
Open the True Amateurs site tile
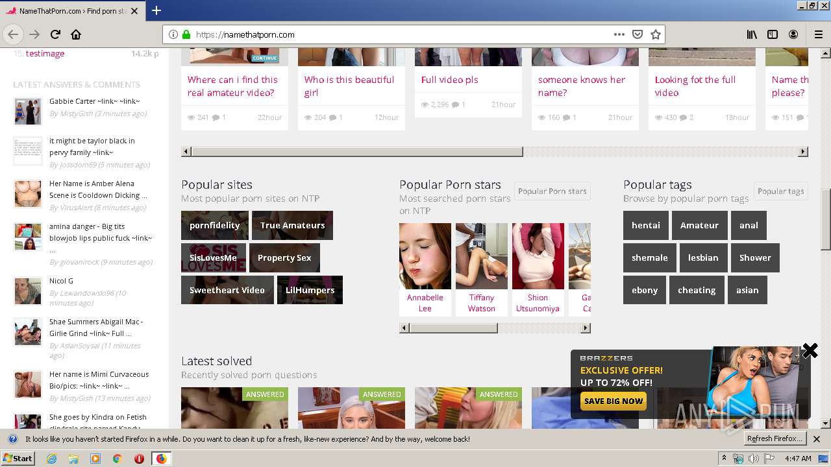click(x=292, y=225)
